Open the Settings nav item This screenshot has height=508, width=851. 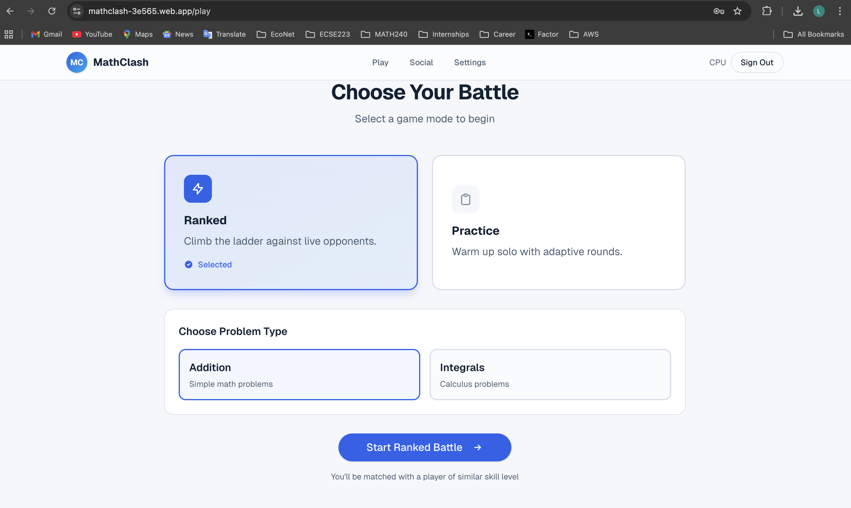click(470, 62)
